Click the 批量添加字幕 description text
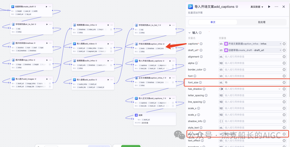Screen dimensions: 290x147 [x=195, y=13]
